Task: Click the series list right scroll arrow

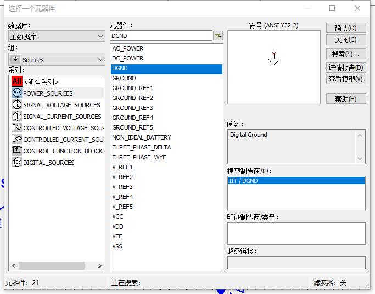Action: 100,265
